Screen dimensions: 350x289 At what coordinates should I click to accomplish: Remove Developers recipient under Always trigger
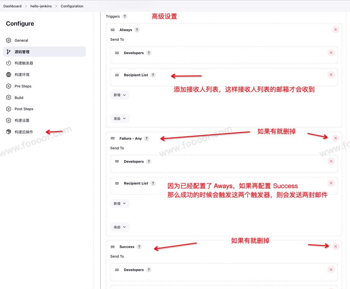click(331, 53)
